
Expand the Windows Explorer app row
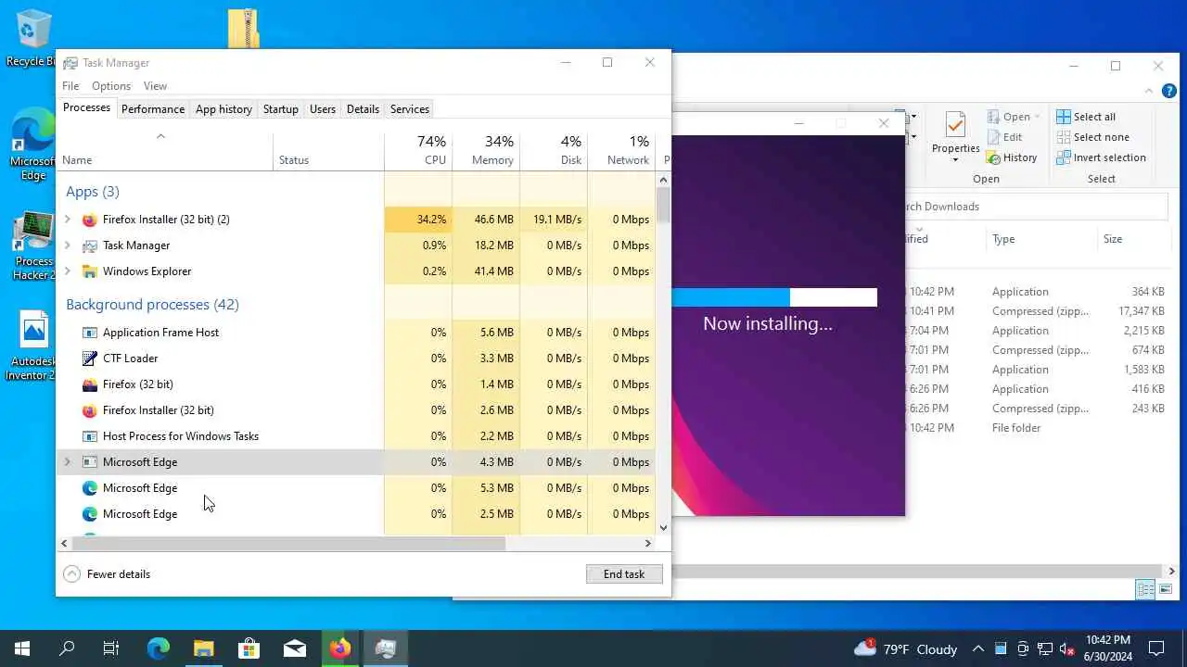pos(67,271)
